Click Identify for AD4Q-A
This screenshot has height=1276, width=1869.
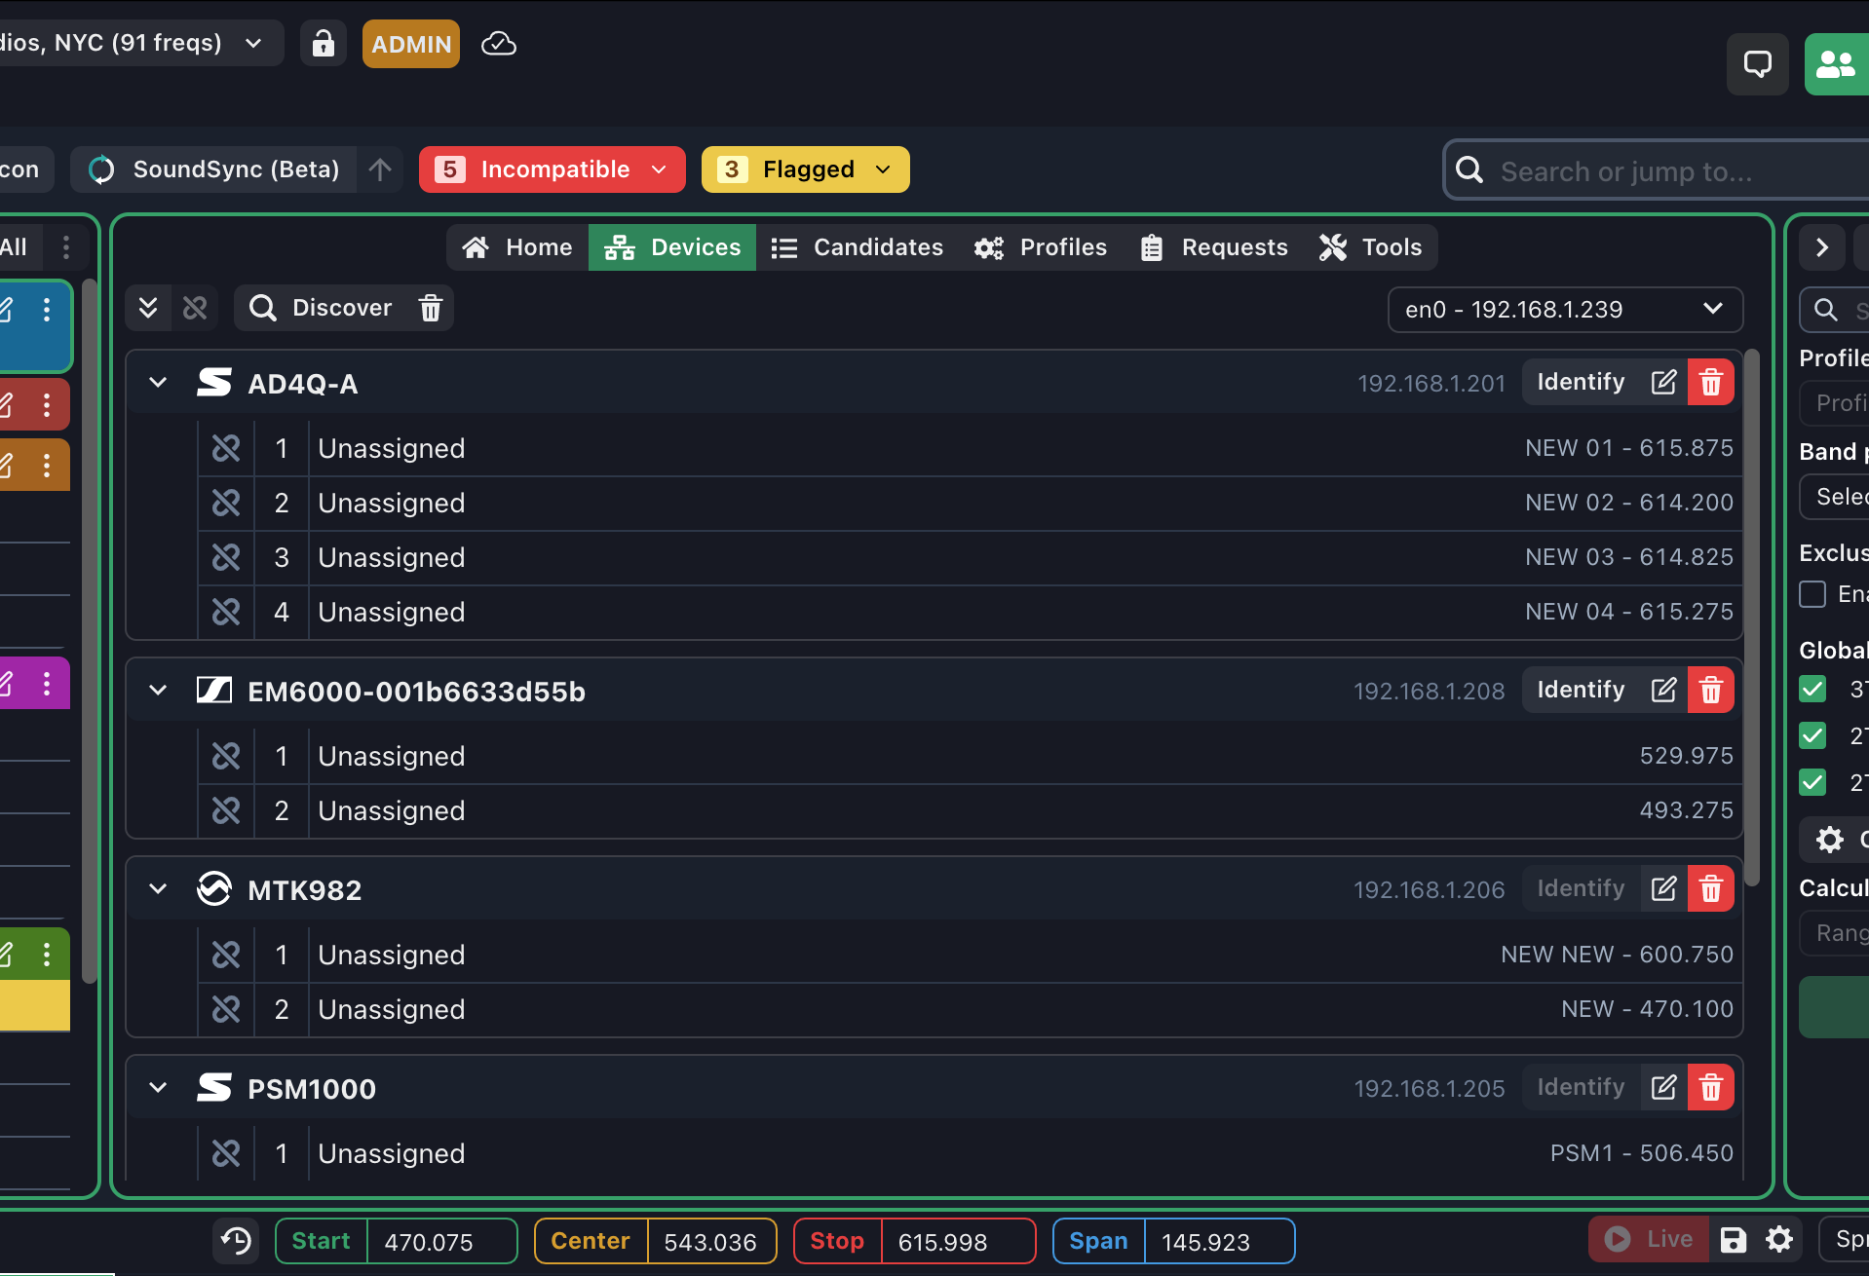[x=1581, y=382]
